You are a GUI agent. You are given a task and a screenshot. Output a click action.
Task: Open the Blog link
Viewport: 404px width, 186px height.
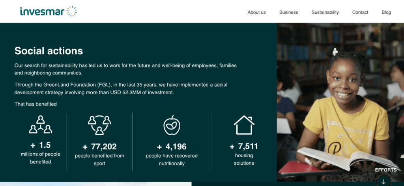click(386, 12)
